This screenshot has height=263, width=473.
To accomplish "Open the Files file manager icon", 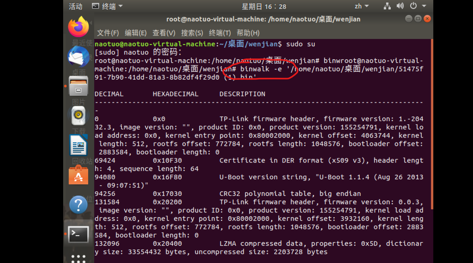I will click(78, 86).
